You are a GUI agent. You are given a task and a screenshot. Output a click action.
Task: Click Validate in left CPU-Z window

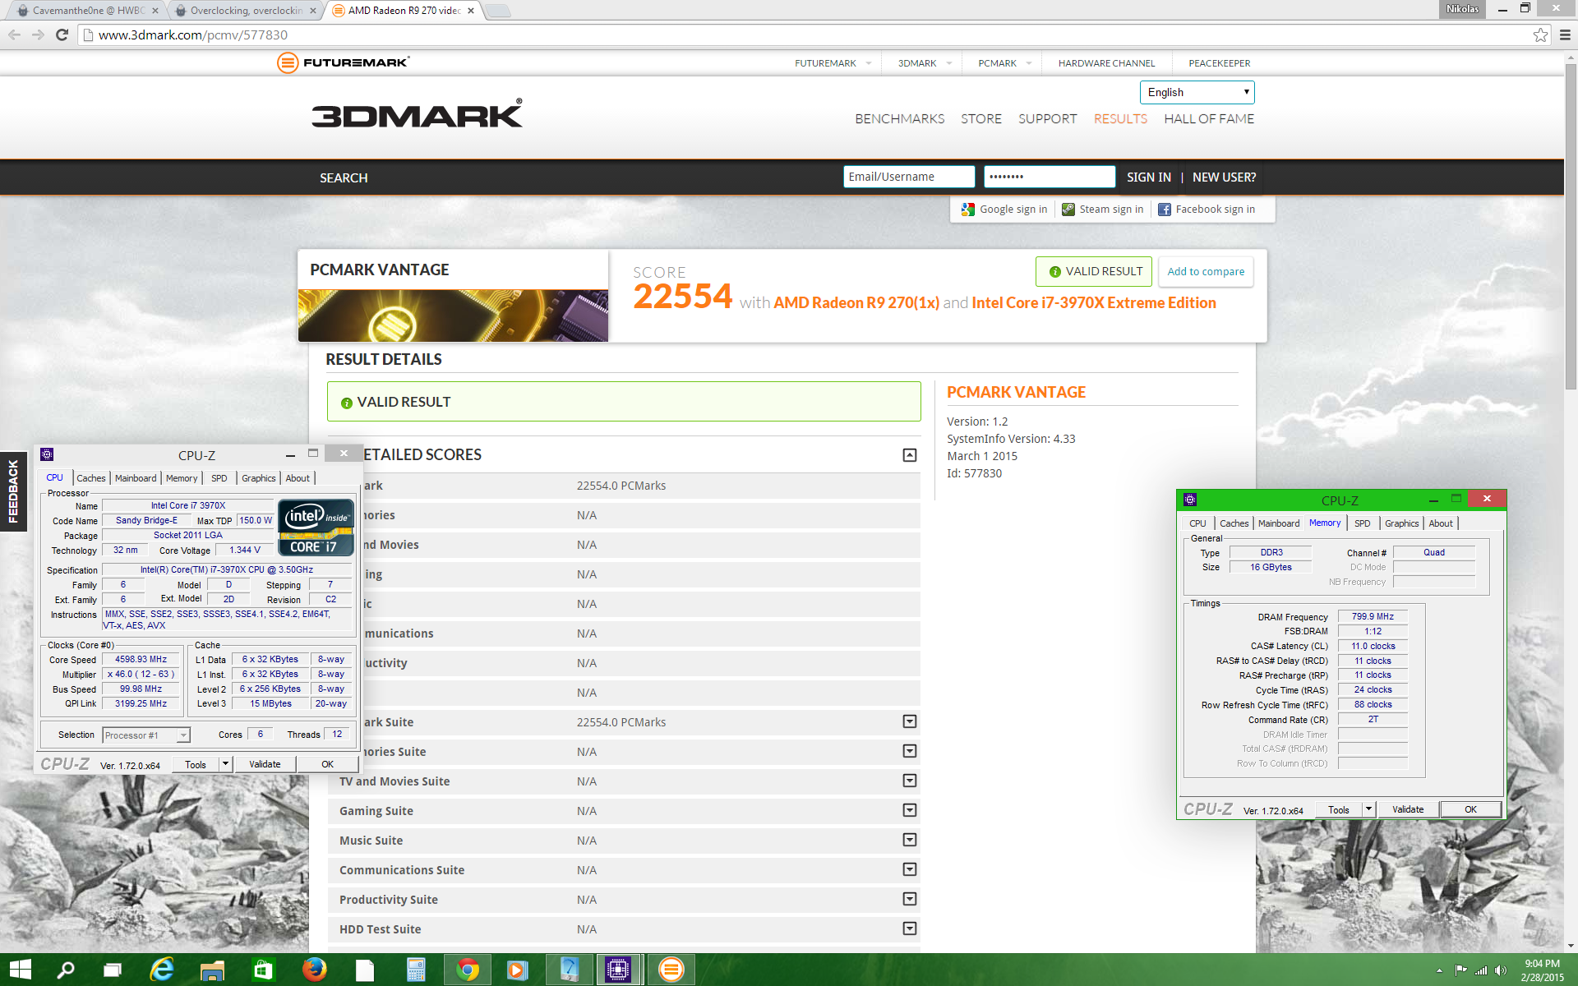pos(265,764)
